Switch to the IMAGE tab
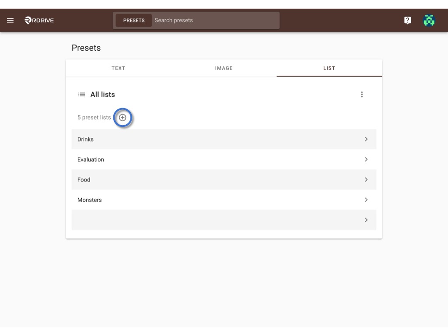Screen dimensions: 448x336 tap(224, 68)
